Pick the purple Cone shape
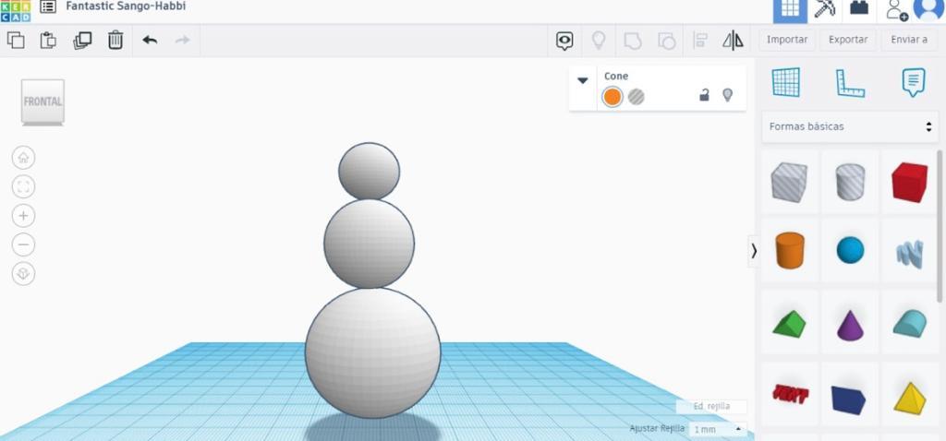 (850, 326)
